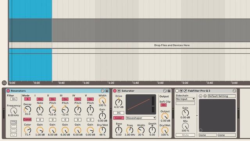Image resolution: width=250 pixels, height=141 pixels.
Task: Click the Resonator II Pitch knob
Action: pyautogui.click(x=52, y=110)
